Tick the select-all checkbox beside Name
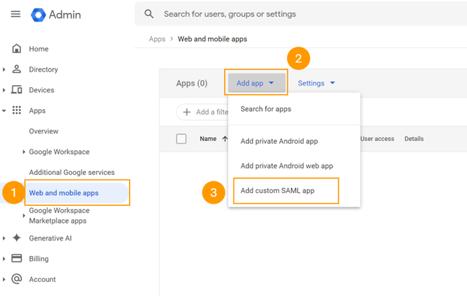Image resolution: width=467 pixels, height=296 pixels. click(x=181, y=139)
